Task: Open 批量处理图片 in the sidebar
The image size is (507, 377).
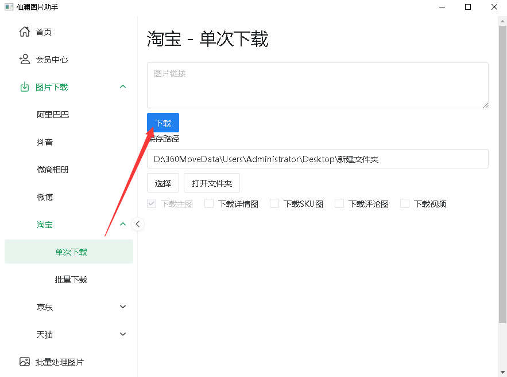Action: [69, 362]
